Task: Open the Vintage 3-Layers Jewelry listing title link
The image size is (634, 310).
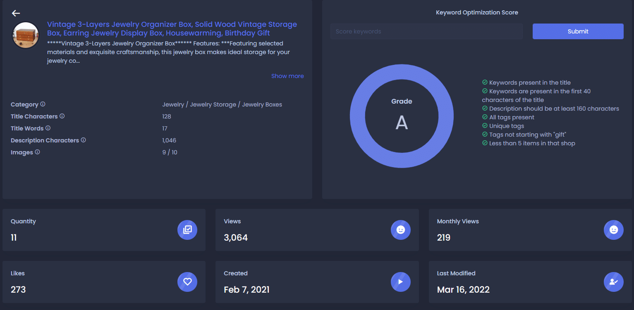Action: pos(172,28)
